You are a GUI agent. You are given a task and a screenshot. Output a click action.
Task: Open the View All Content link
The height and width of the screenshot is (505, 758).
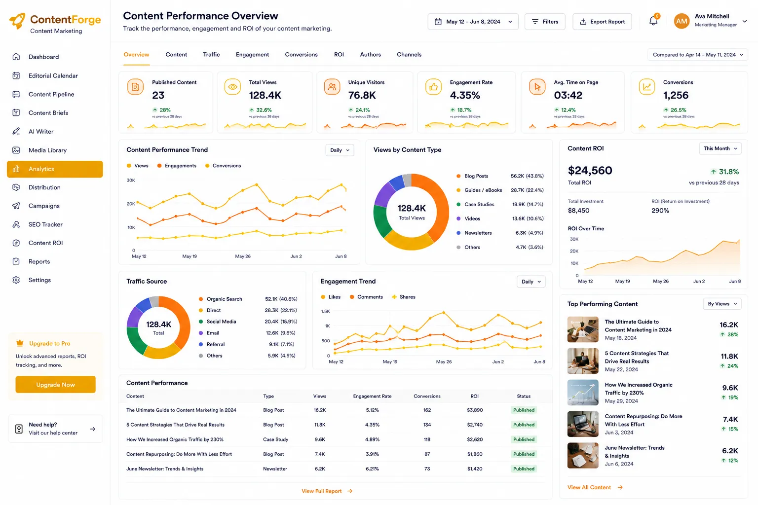595,487
